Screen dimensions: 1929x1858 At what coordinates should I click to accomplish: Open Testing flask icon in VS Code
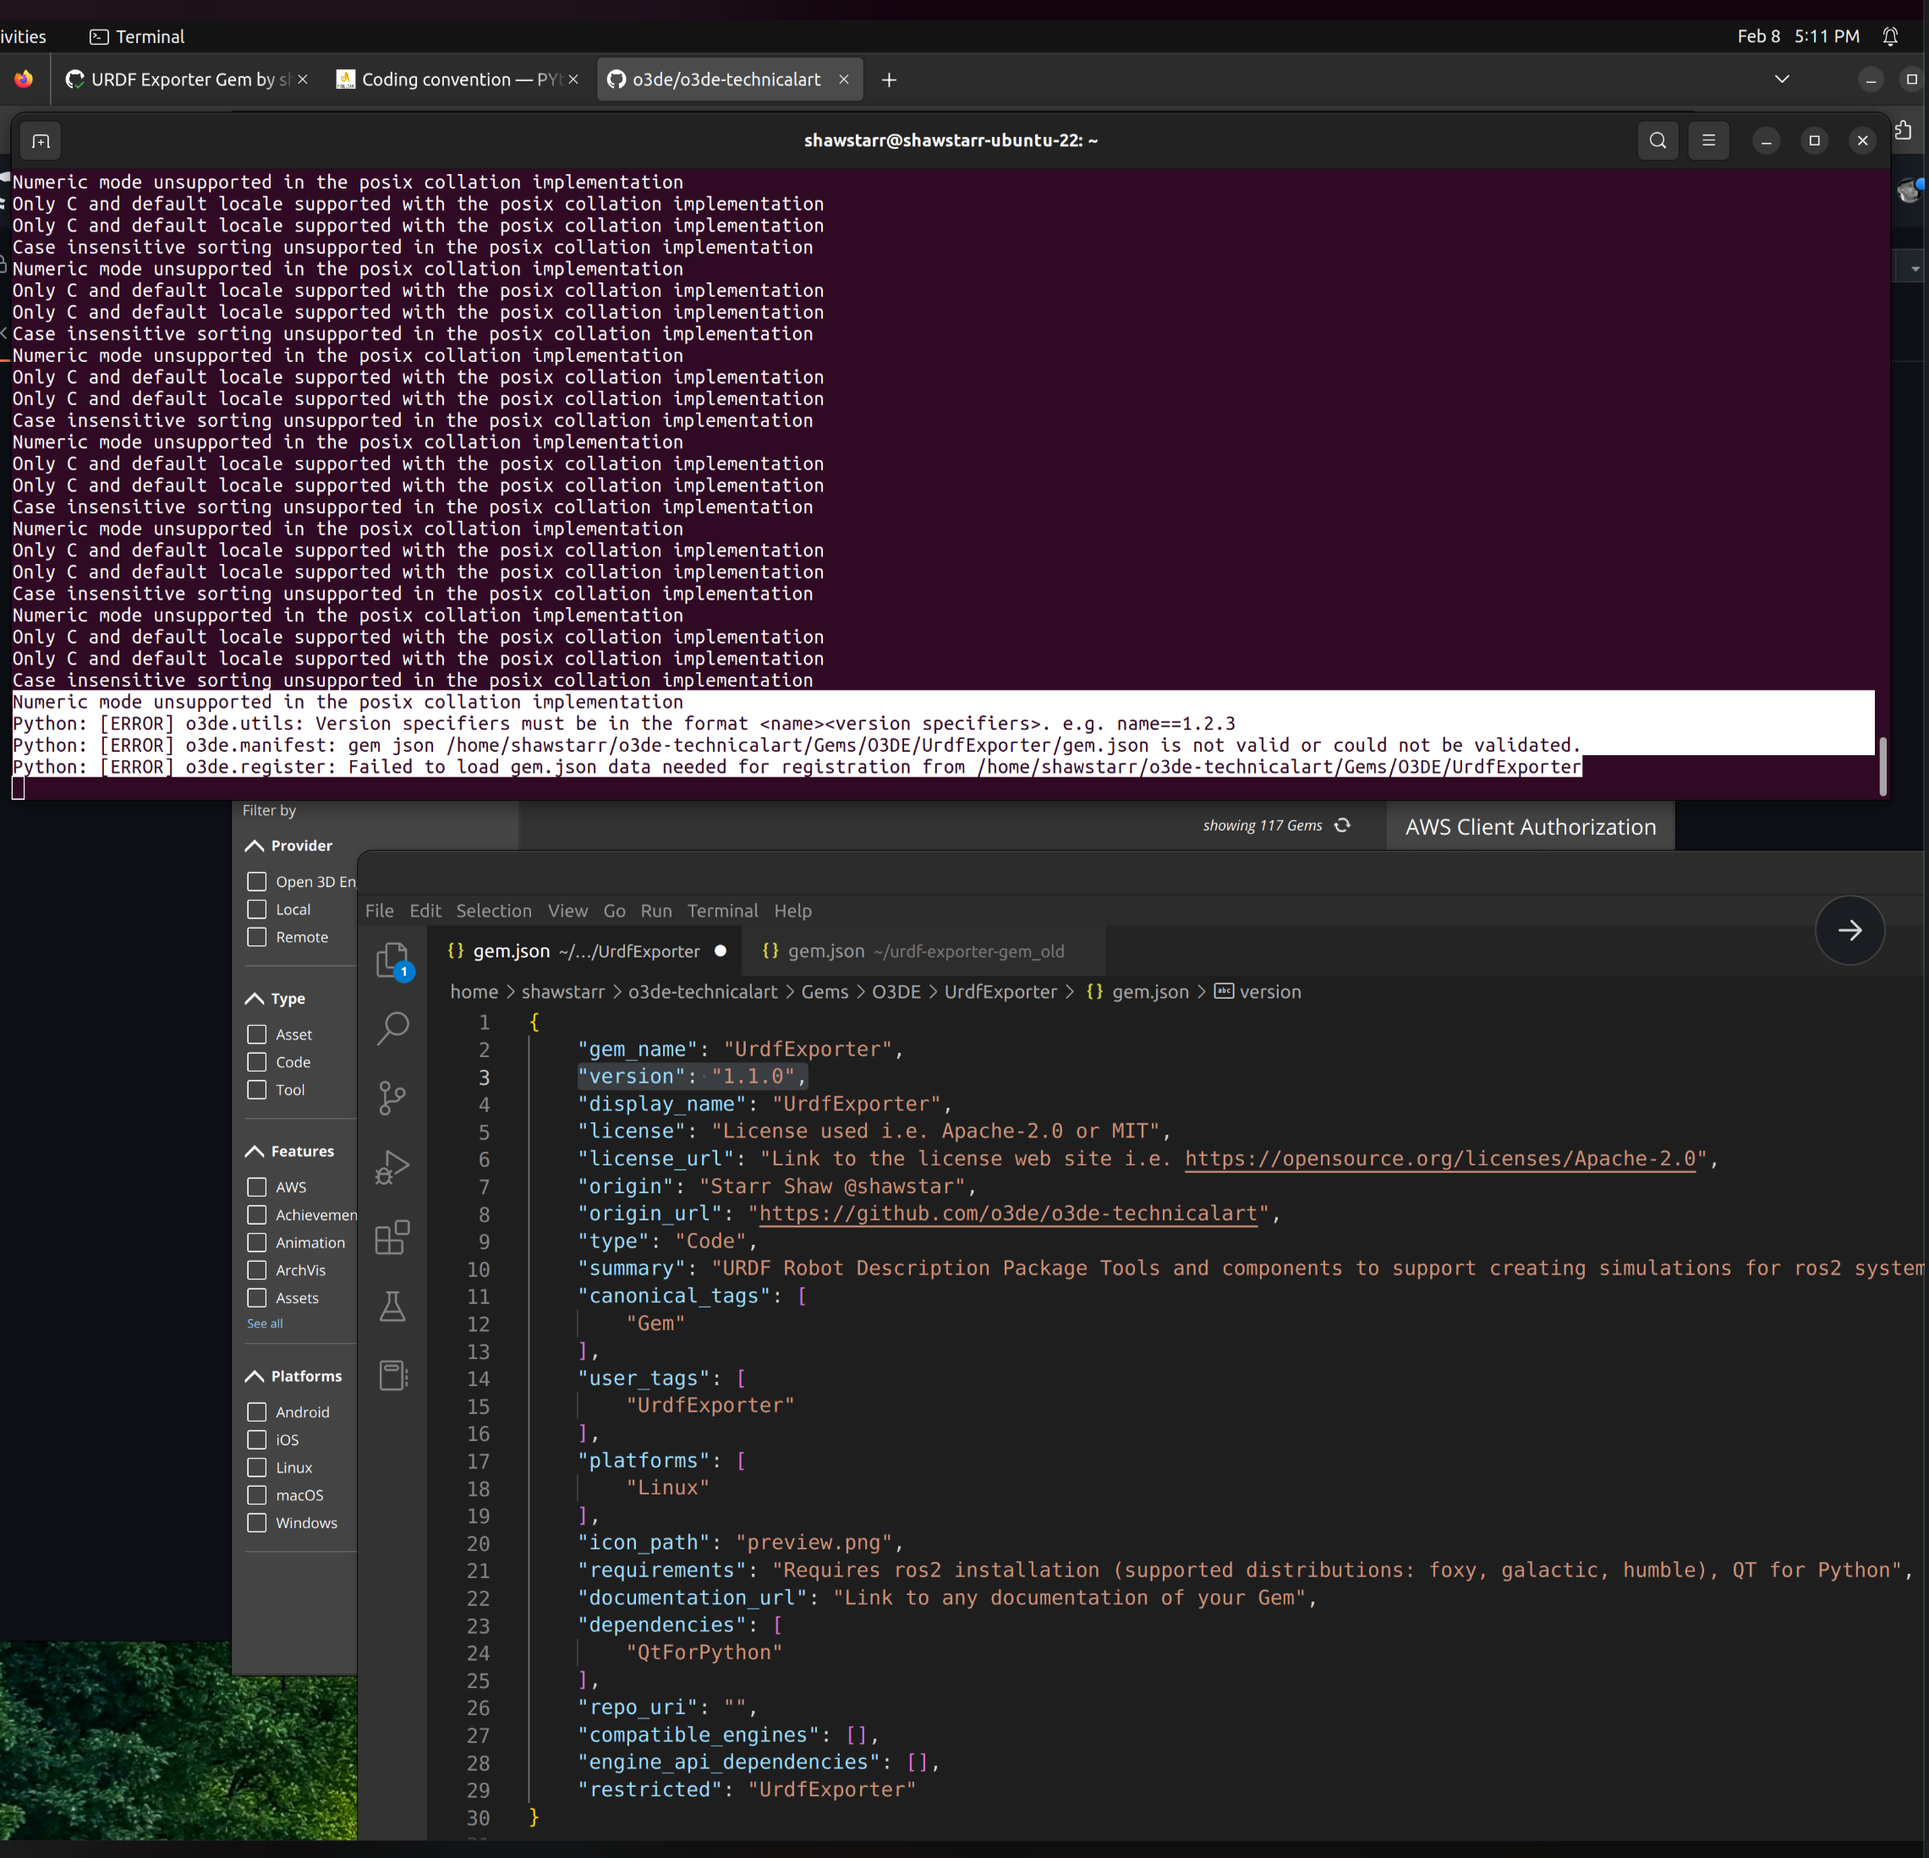(392, 1306)
